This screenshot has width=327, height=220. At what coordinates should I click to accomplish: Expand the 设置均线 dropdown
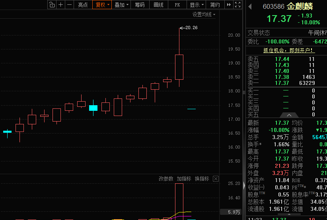coord(204,14)
